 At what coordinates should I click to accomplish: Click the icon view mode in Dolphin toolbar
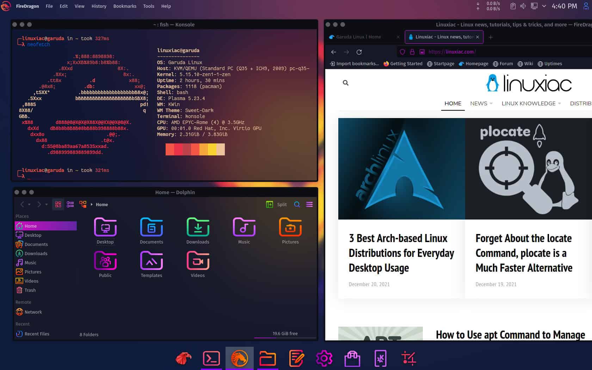tap(58, 204)
